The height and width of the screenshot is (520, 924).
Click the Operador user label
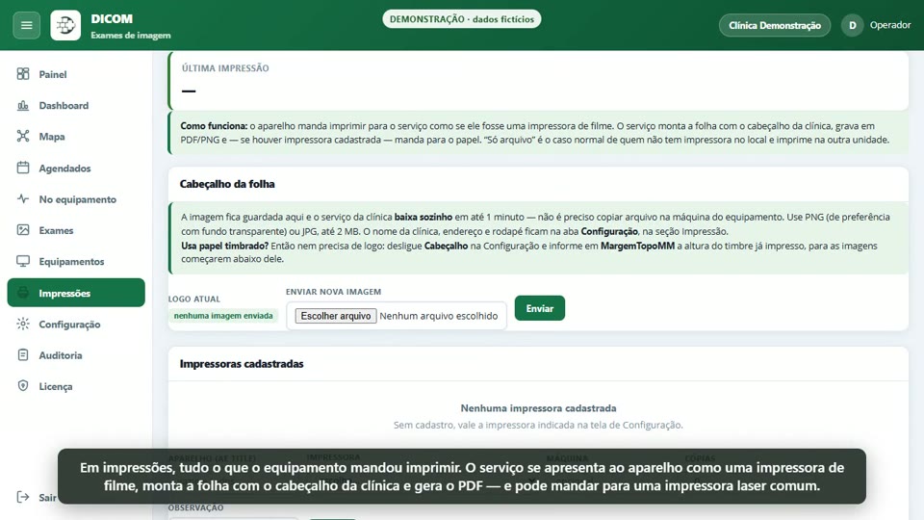click(889, 25)
